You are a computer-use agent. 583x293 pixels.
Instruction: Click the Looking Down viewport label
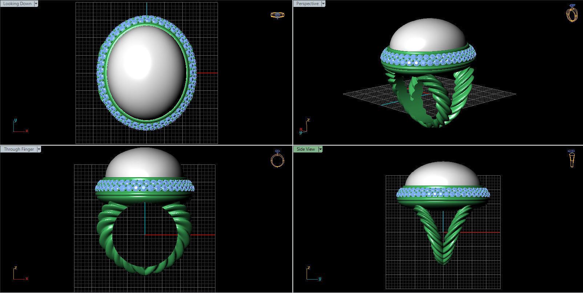(17, 4)
